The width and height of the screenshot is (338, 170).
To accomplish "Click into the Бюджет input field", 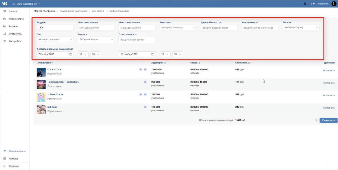I will tap(55, 28).
